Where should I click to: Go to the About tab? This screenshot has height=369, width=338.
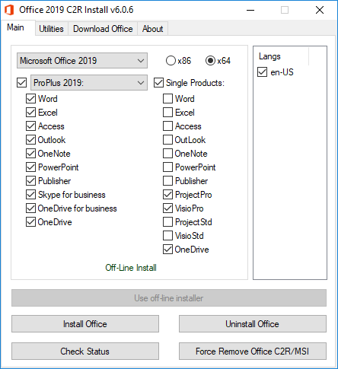click(152, 29)
